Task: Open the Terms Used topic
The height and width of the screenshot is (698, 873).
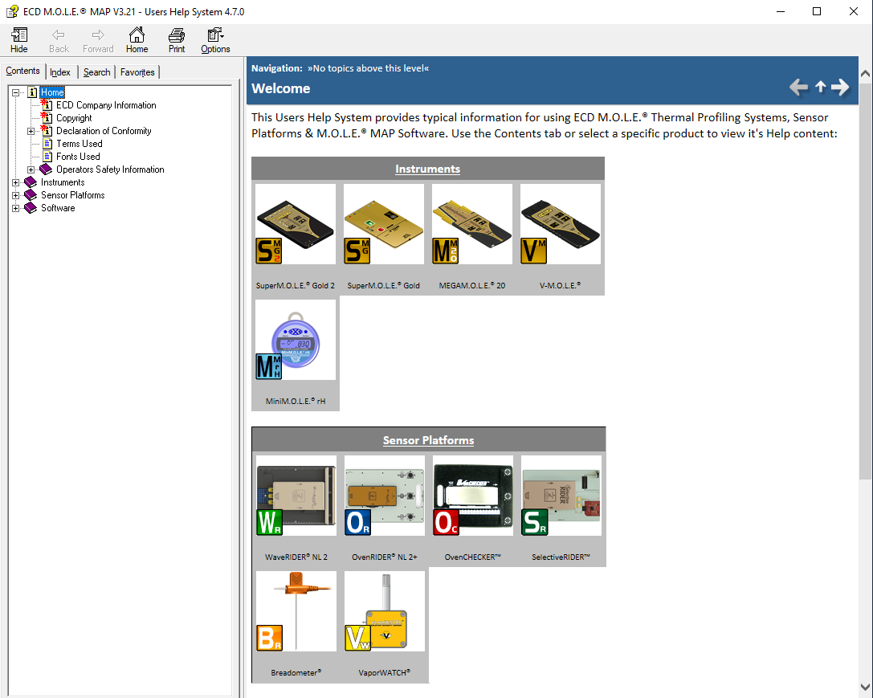Action: coord(79,144)
